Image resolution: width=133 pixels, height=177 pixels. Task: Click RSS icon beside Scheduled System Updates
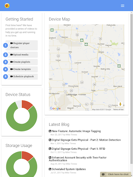tap(50, 169)
